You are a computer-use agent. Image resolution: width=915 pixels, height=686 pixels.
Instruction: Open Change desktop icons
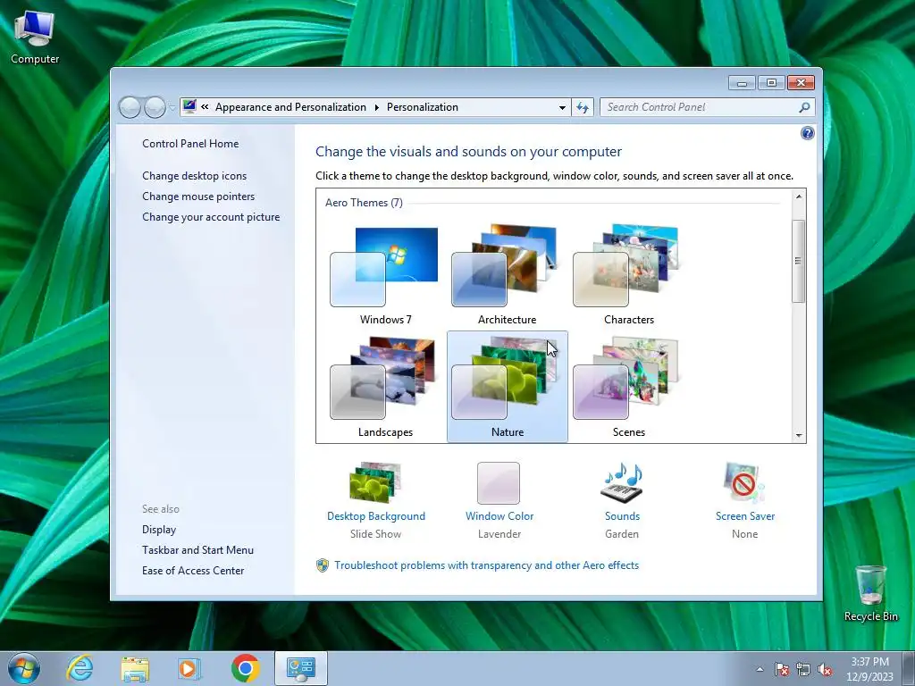(x=194, y=176)
